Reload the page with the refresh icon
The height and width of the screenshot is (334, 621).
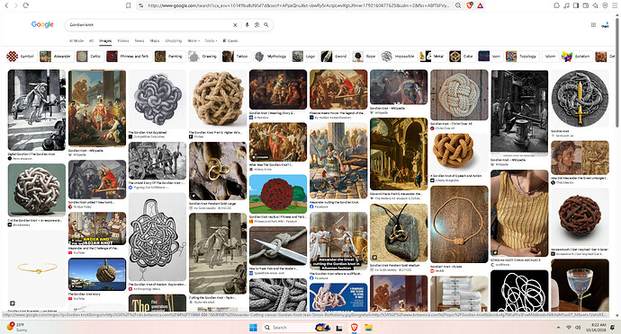pyautogui.click(x=26, y=5)
